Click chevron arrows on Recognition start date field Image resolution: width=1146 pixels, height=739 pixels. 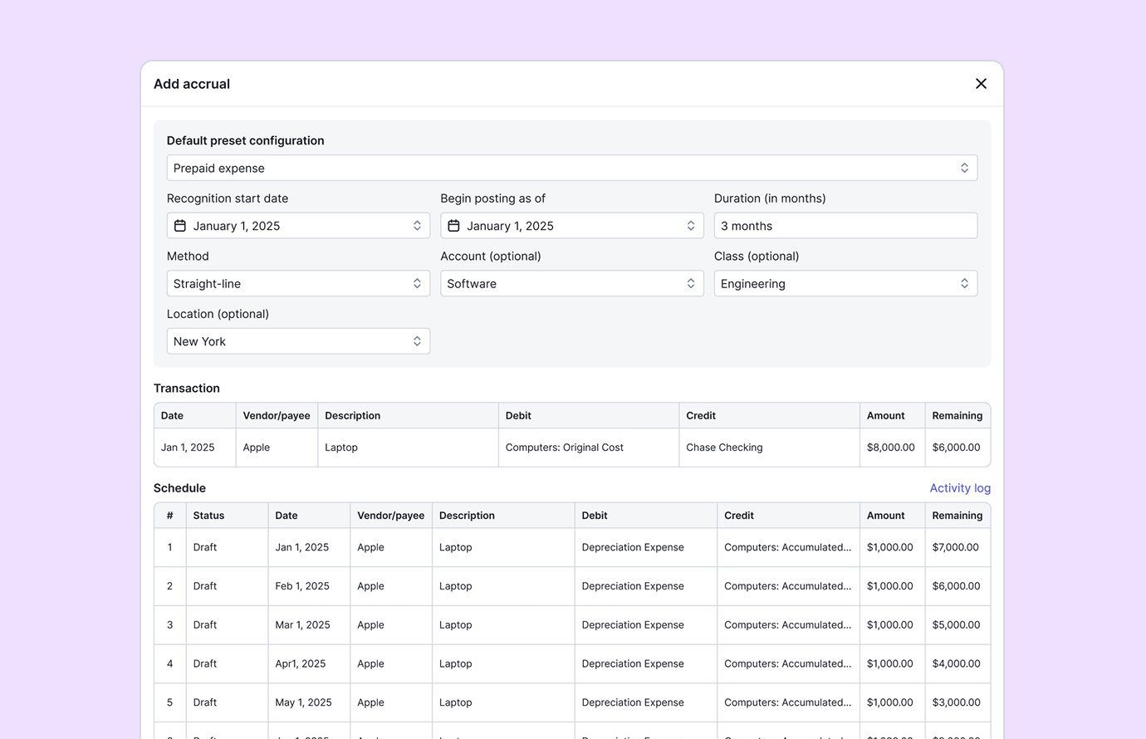[417, 226]
